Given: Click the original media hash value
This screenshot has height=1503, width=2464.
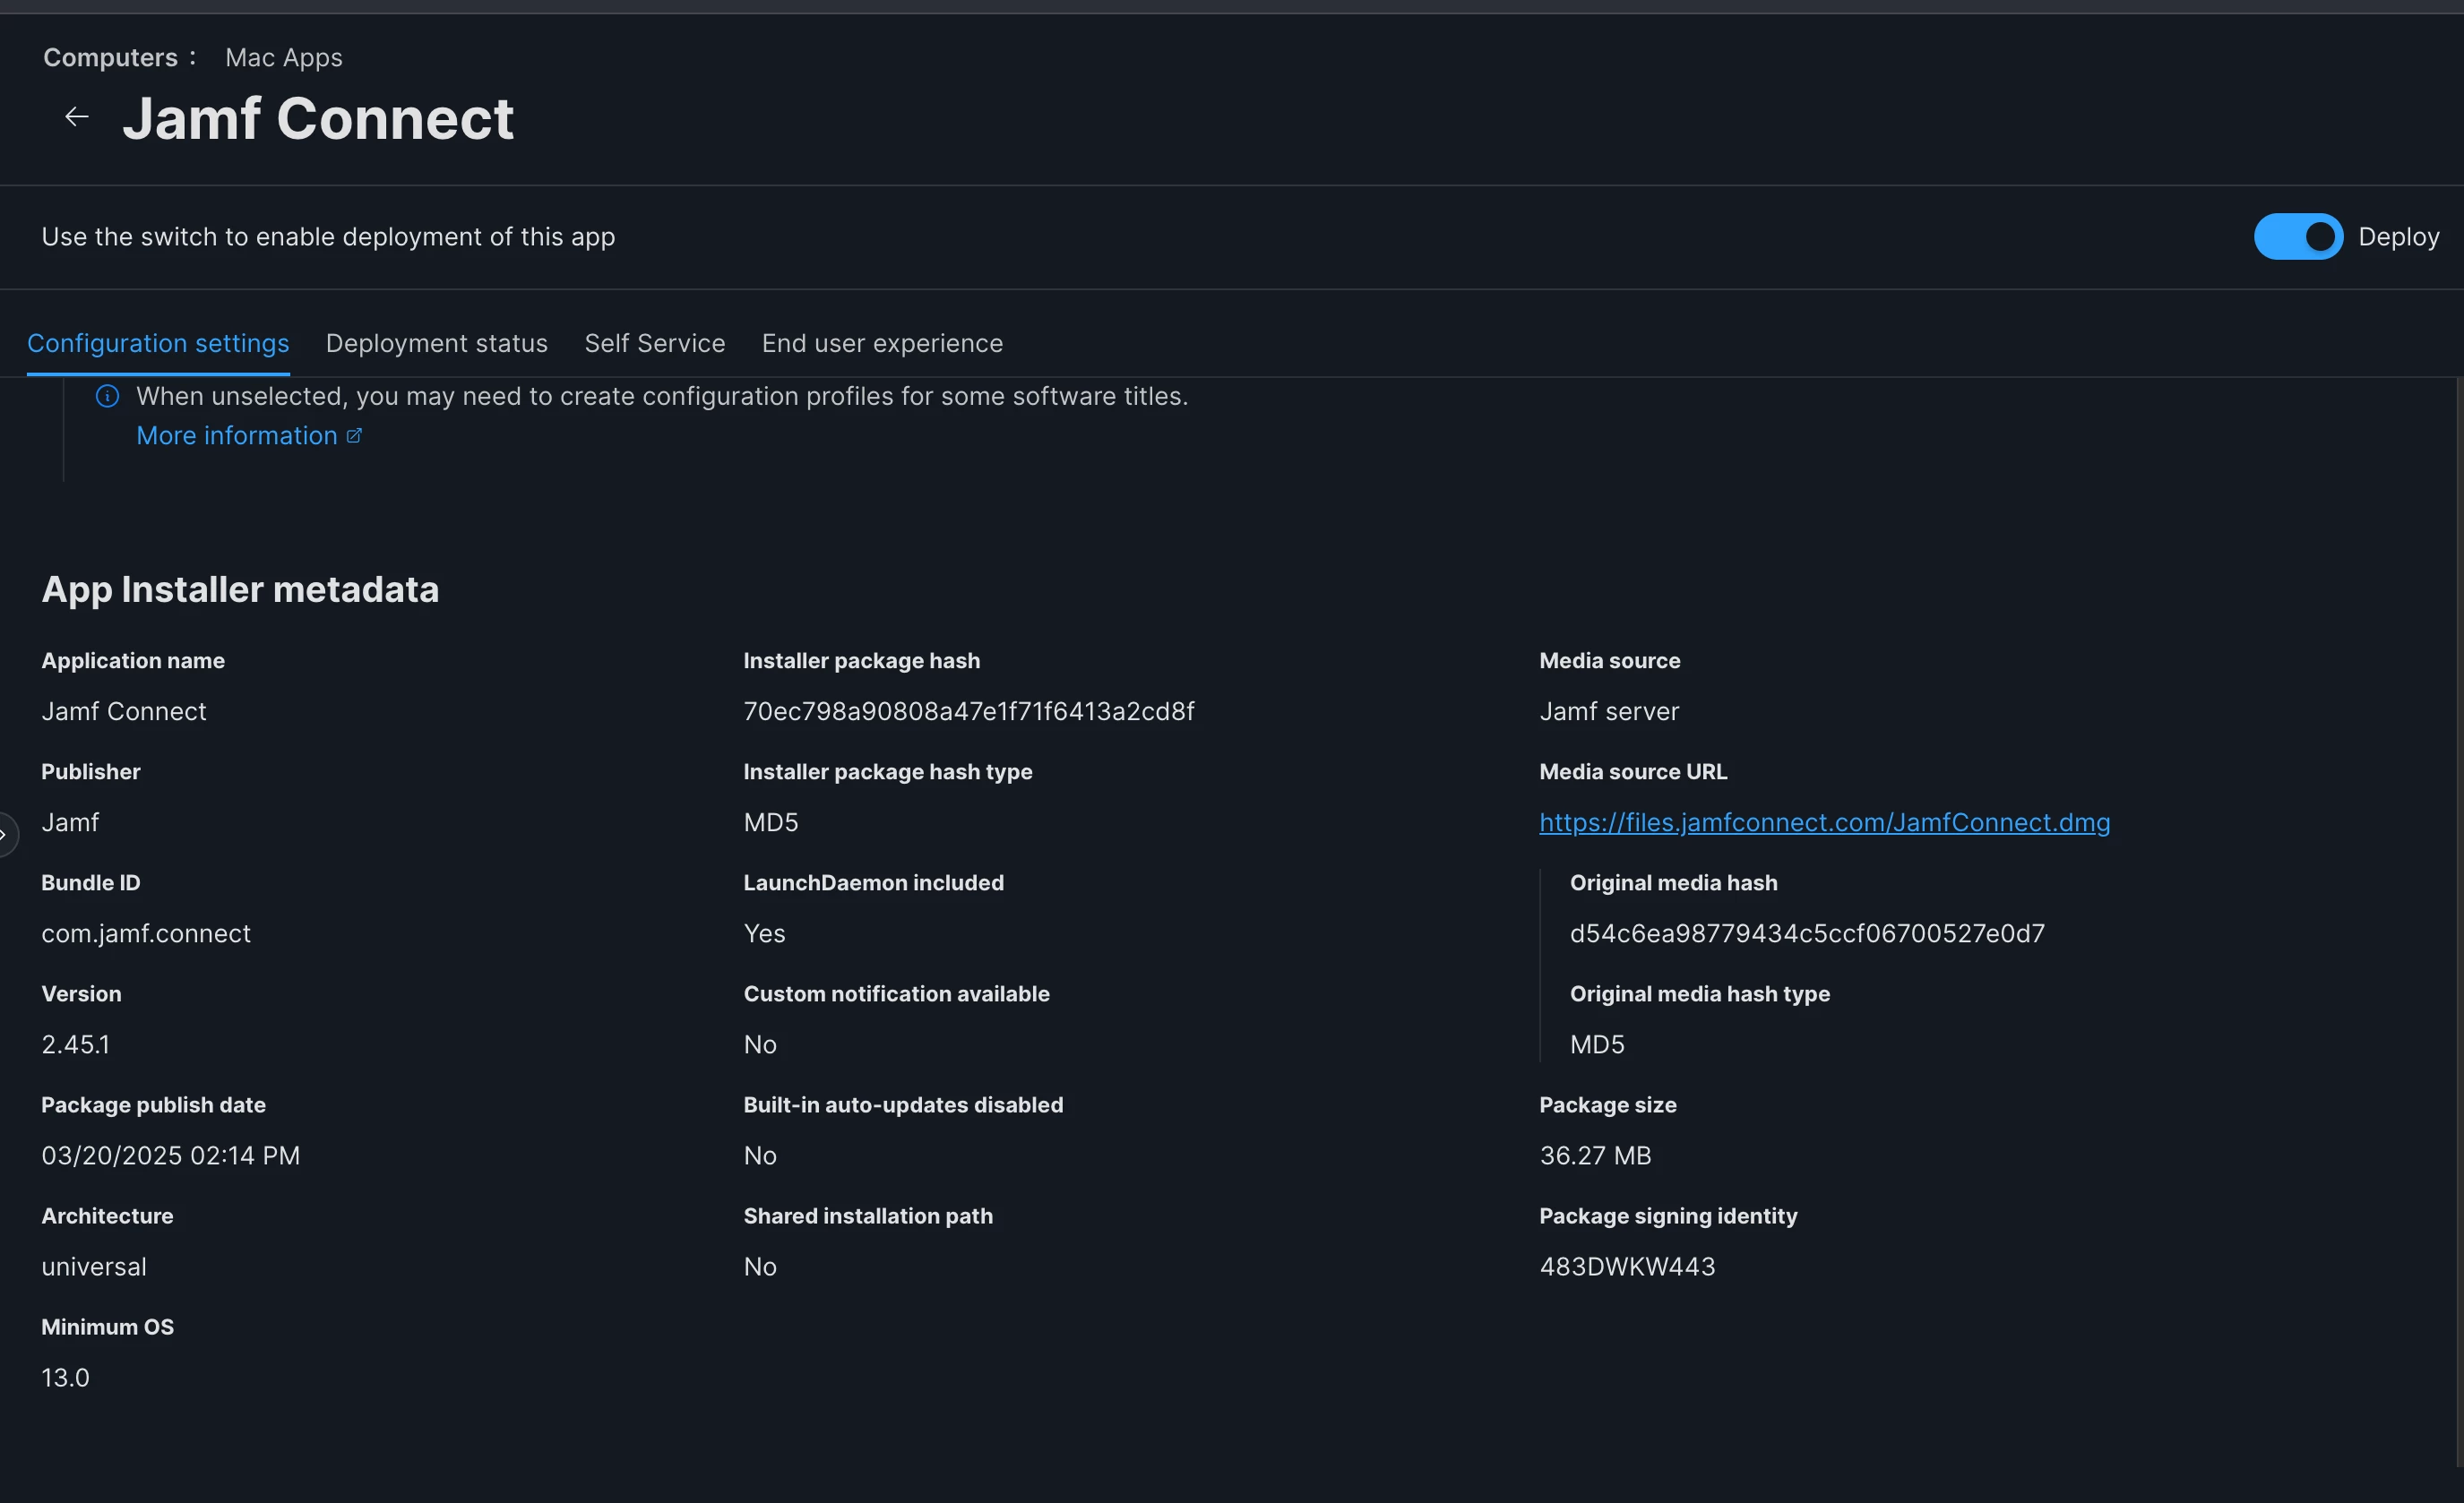Looking at the screenshot, I should [x=1806, y=933].
